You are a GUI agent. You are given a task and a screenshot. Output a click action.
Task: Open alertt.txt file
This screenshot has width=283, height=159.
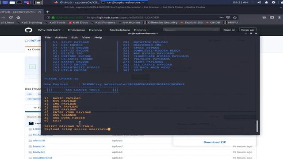pos(39,140)
